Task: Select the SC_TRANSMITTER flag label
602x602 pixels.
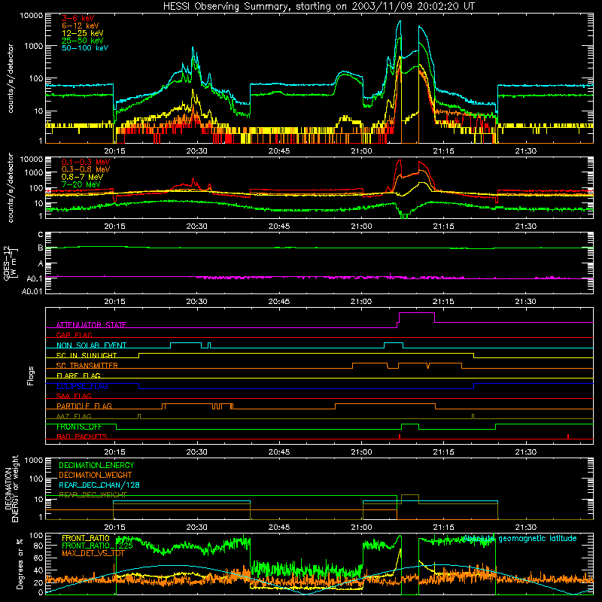Action: [87, 366]
